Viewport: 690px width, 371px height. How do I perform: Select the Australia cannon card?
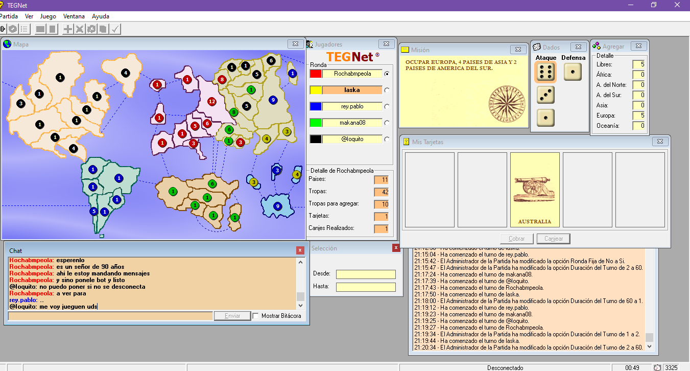tap(535, 190)
